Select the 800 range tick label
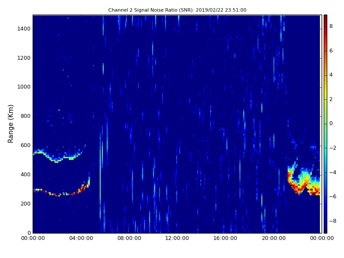This screenshot has height=258, width=344. coord(25,116)
